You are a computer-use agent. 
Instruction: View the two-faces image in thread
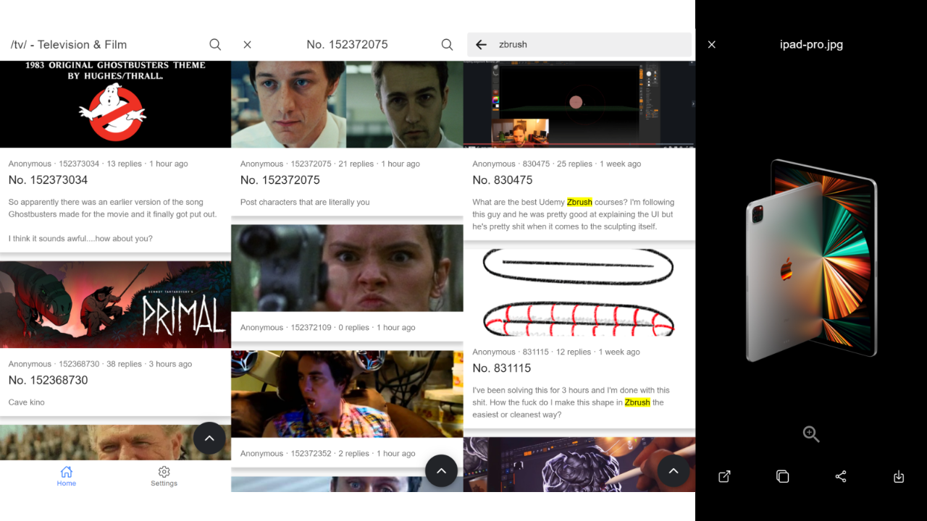click(x=347, y=104)
